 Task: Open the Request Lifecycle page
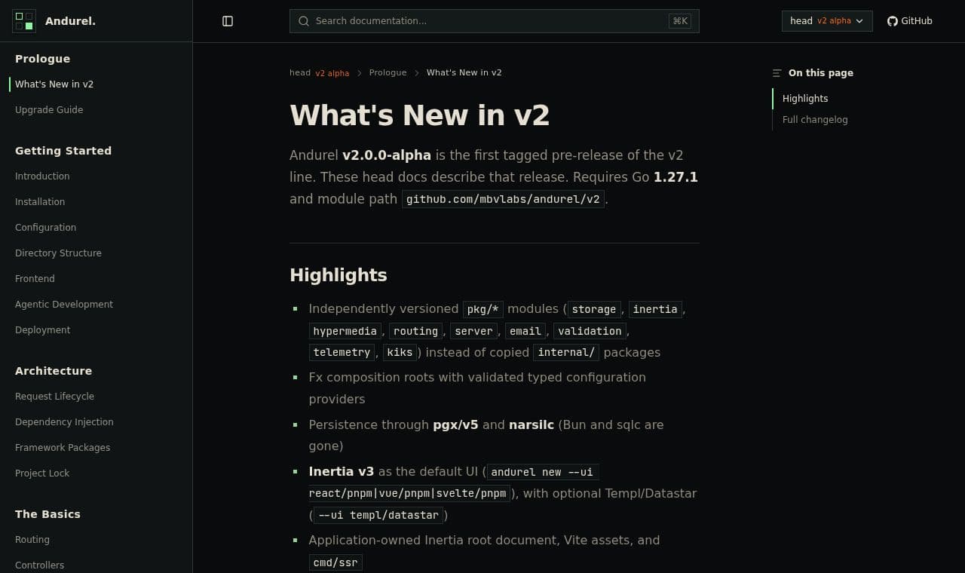coord(54,397)
